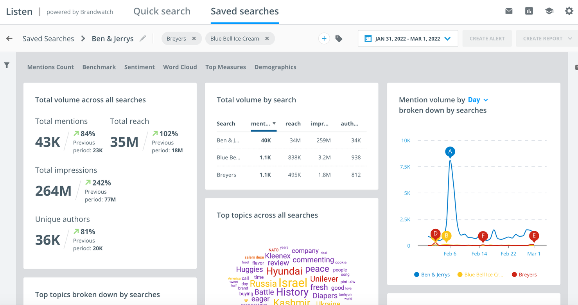The image size is (578, 305).
Task: Click the 264M total impressions value
Action: coord(53,191)
